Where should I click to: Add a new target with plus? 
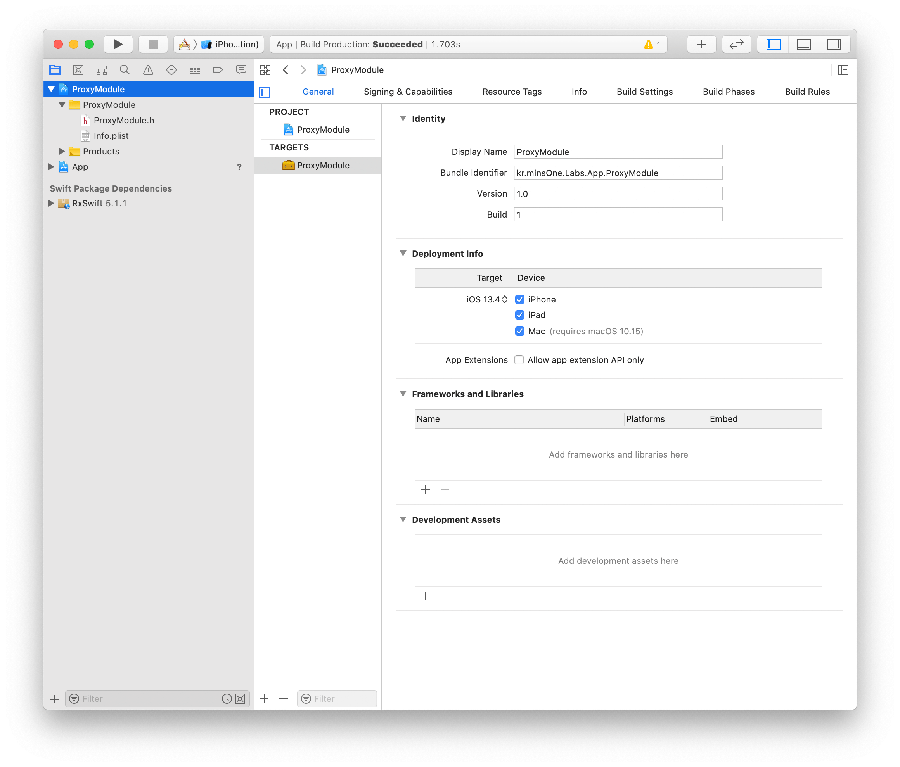click(264, 699)
